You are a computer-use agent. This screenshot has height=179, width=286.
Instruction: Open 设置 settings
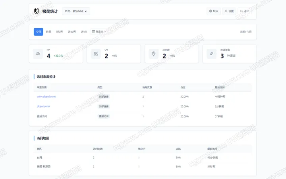[x=229, y=11]
